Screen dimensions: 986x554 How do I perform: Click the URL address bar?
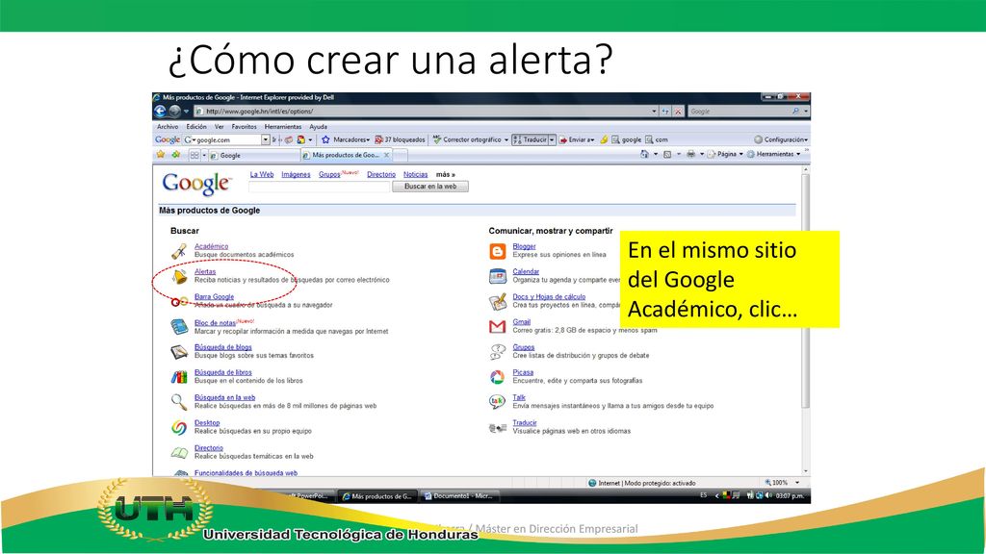pos(425,112)
